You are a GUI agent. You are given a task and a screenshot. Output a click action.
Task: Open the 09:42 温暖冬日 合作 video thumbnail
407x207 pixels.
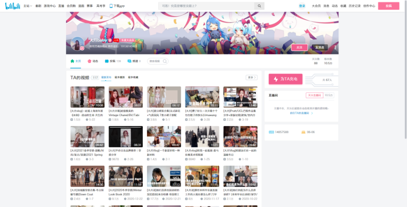click(241, 137)
